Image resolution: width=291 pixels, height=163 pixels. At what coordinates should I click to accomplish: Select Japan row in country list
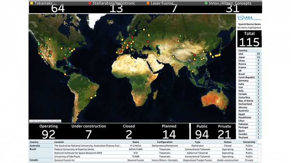pos(249,57)
